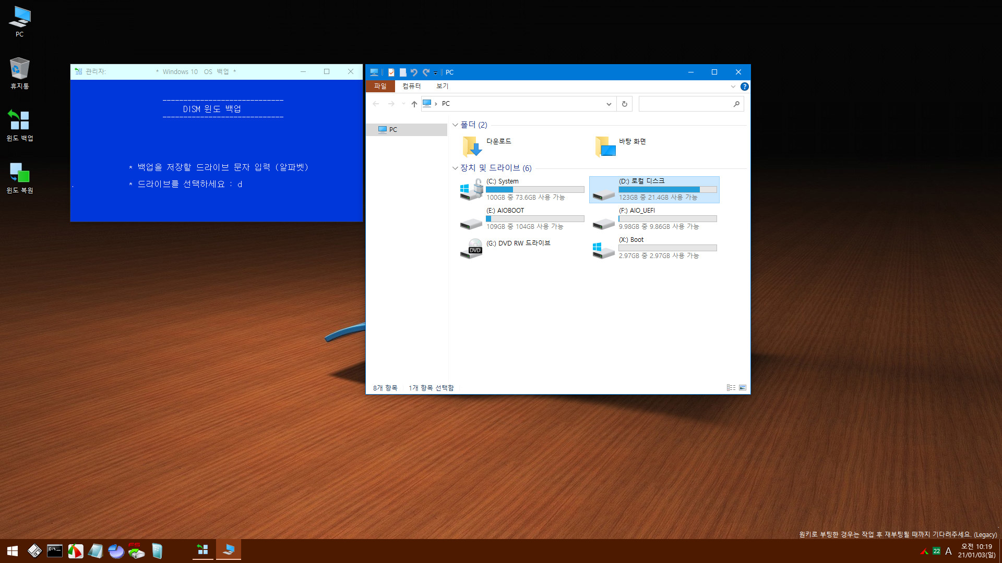Go up one level with the up arrow
1002x563 pixels.
click(x=414, y=104)
